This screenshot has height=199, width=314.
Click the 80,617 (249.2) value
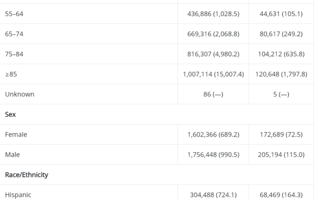click(x=281, y=34)
